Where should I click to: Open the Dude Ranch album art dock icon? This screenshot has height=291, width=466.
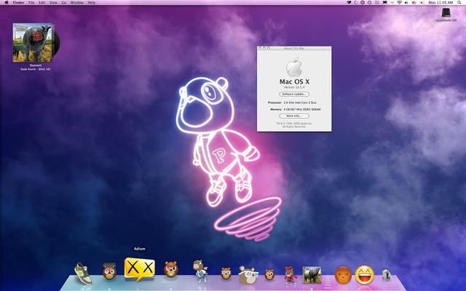coord(312,275)
